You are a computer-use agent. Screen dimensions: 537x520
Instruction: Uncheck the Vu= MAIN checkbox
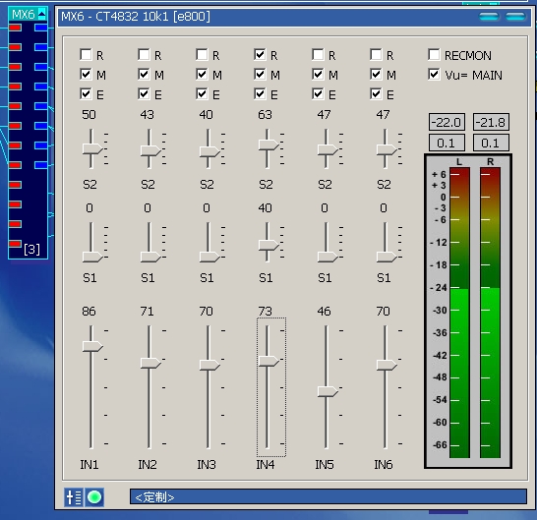[434, 75]
